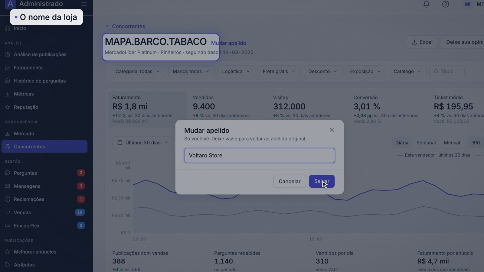Click the Título search field
Image resolution: width=484 pixels, height=272 pixels.
click(447, 71)
